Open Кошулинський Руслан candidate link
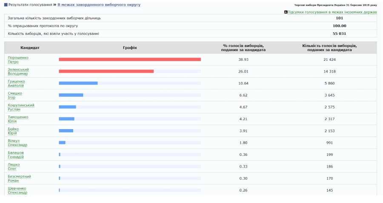Screen dimensions: 383x203 pos(21,107)
